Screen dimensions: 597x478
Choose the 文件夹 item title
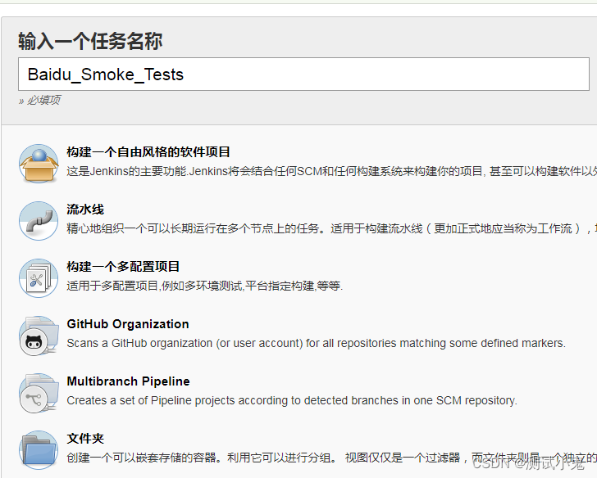85,439
